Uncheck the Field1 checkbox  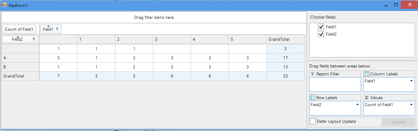321,27
